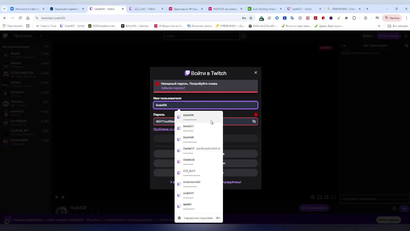Open Chrome three-dot menu

tap(406, 18)
